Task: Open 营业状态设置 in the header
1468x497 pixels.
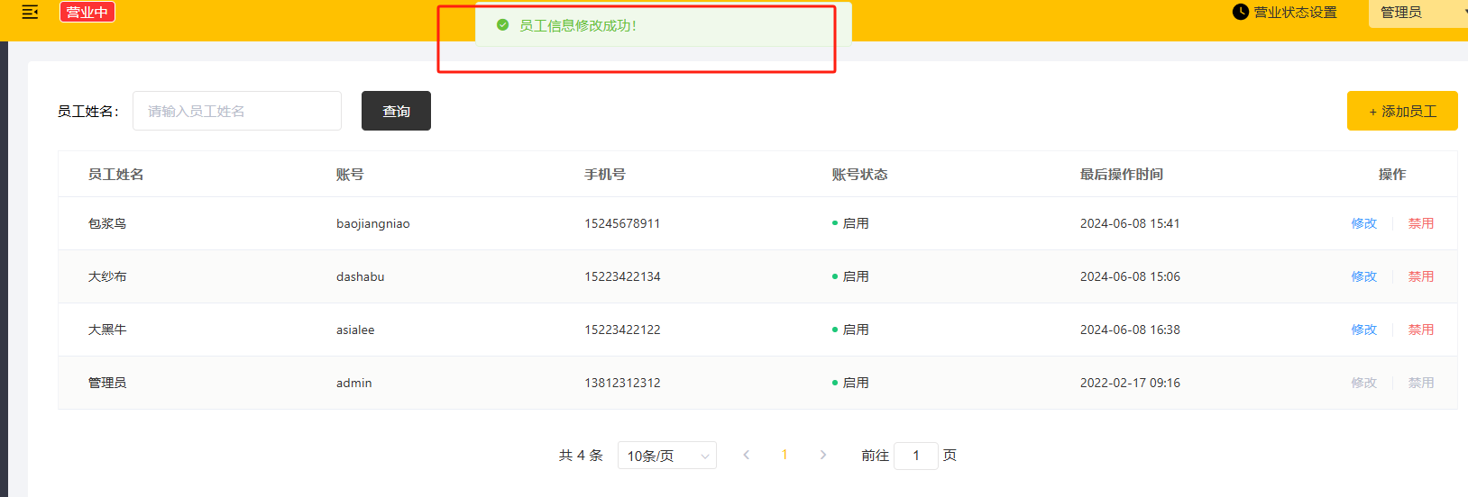Action: 1295,12
